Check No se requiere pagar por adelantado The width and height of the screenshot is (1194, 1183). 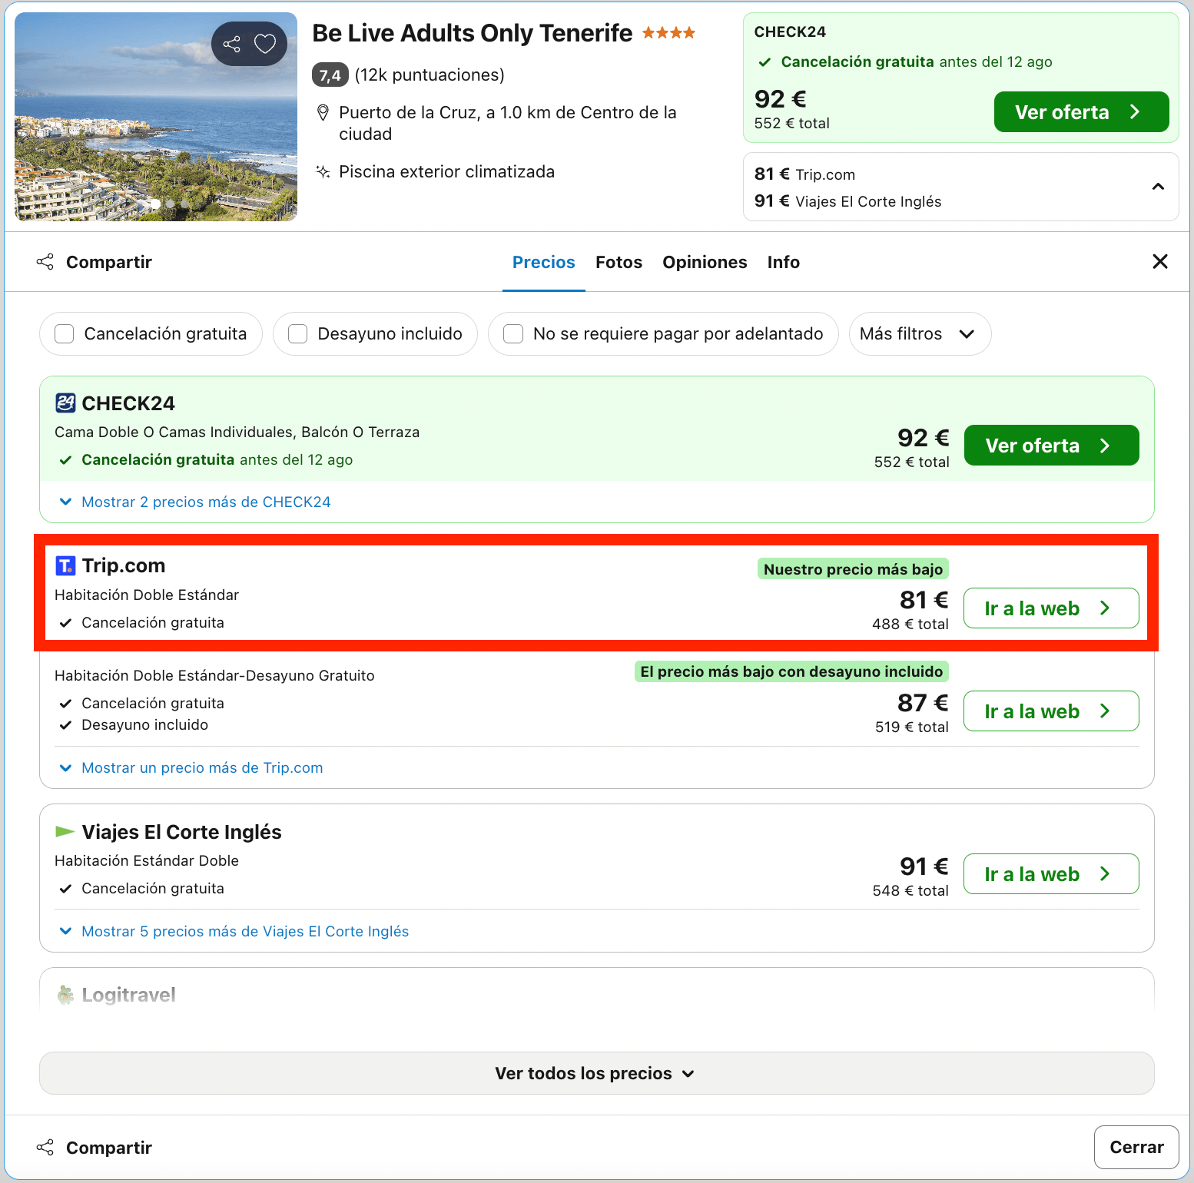[x=513, y=333]
